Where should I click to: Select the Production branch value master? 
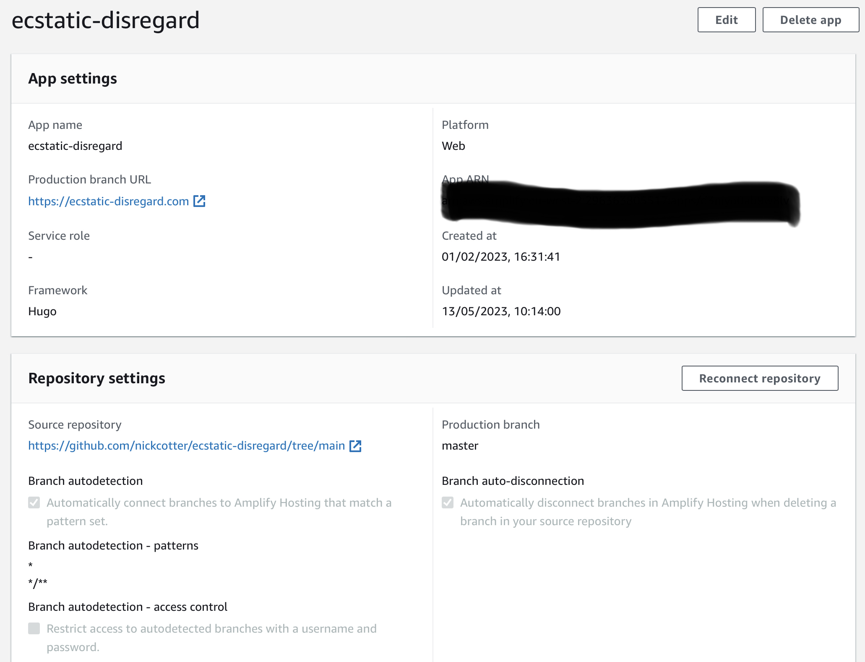pos(460,446)
